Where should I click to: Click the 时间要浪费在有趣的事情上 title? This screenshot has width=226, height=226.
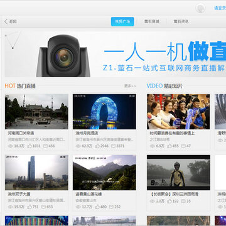172,133
